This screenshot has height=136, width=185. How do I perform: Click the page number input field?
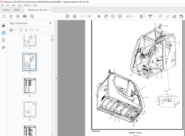coord(82,16)
